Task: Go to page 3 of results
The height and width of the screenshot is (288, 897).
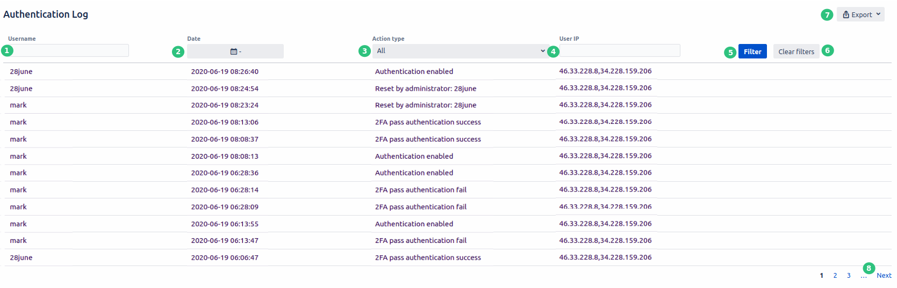Action: [849, 276]
